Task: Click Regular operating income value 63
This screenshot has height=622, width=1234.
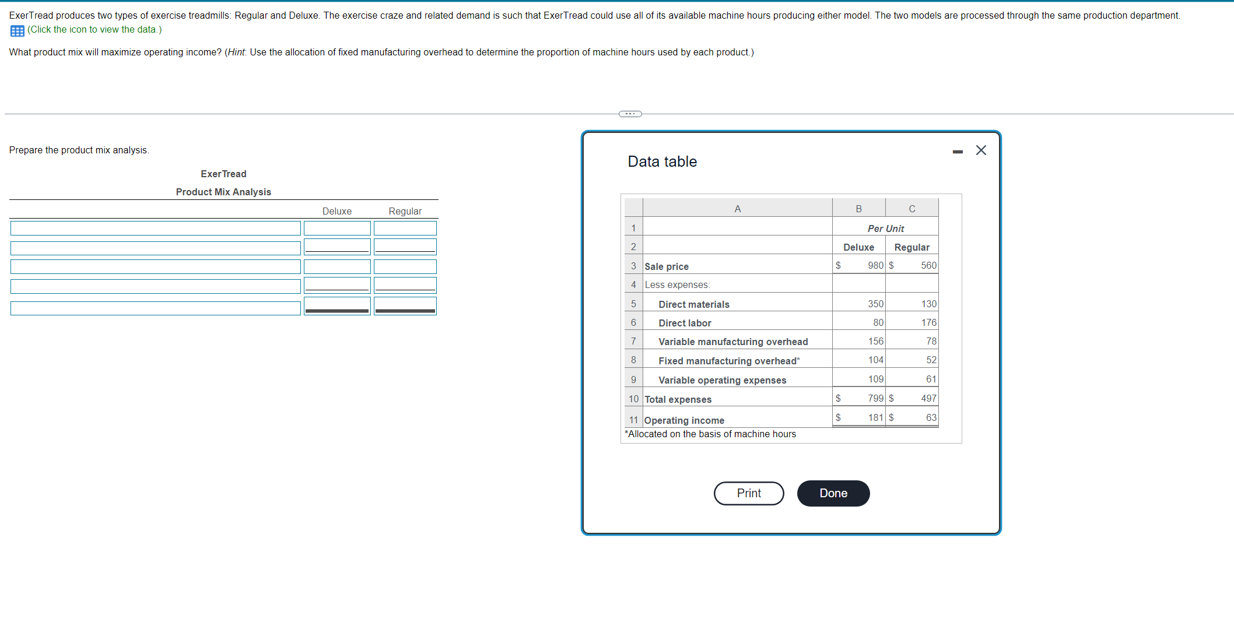Action: click(931, 417)
